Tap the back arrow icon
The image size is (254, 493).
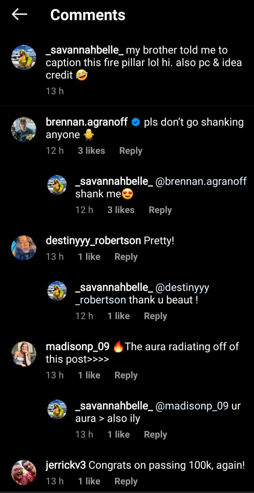19,14
